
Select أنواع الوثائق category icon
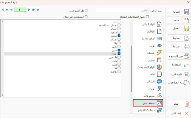point(159,24)
